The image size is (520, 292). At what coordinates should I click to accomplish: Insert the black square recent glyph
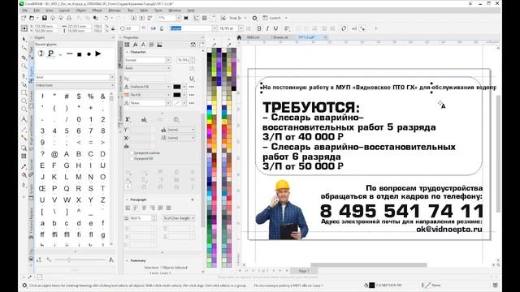click(80, 54)
